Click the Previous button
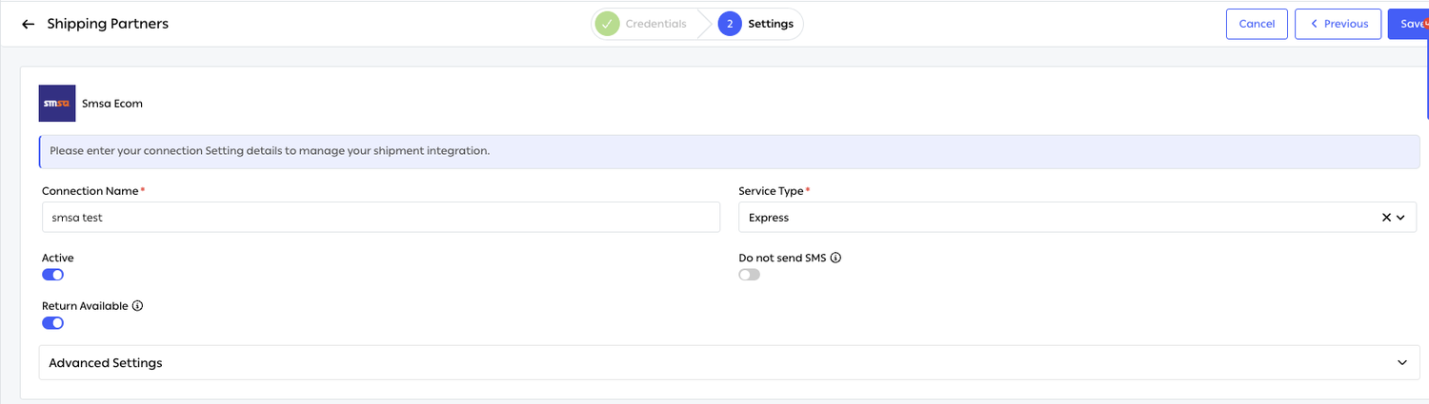This screenshot has width=1429, height=404. [1338, 24]
